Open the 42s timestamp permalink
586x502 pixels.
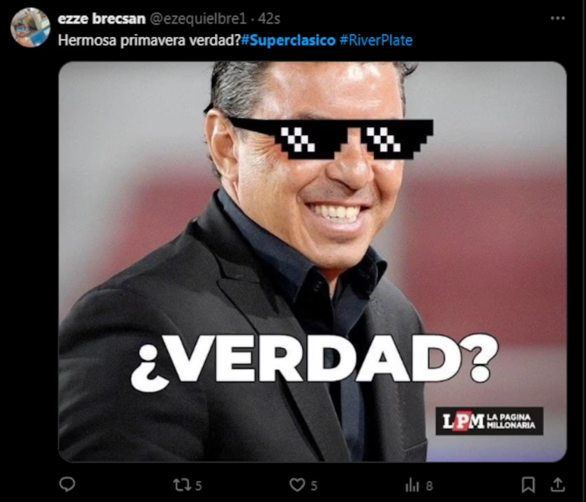269,18
